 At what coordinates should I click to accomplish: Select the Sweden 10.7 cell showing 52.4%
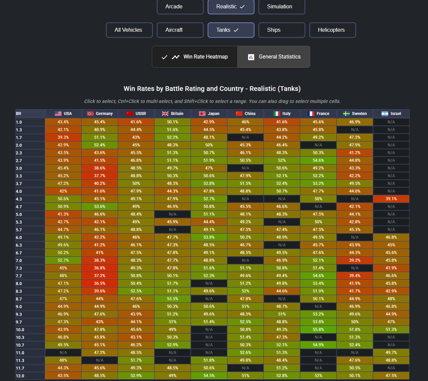point(355,345)
